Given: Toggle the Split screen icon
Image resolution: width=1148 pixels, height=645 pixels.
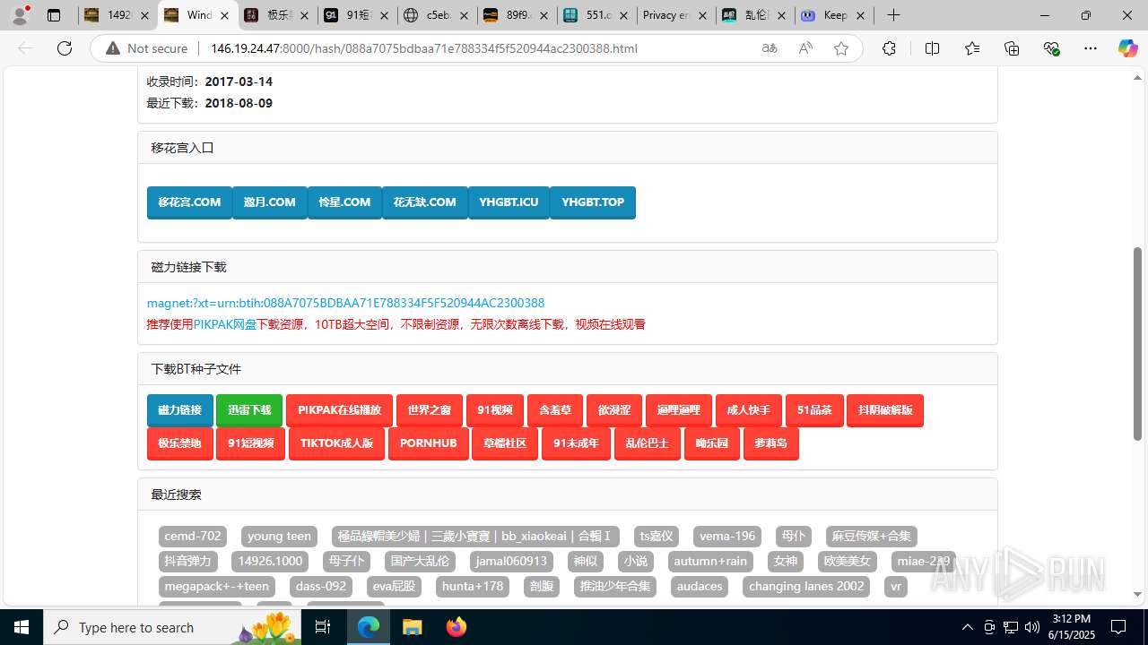Looking at the screenshot, I should pos(932,48).
